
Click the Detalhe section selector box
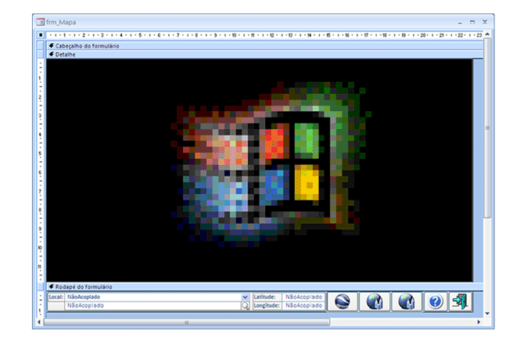(x=41, y=54)
